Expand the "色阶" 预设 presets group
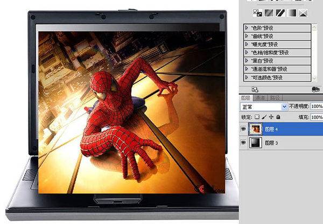The width and height of the screenshot is (323, 224). (247, 27)
